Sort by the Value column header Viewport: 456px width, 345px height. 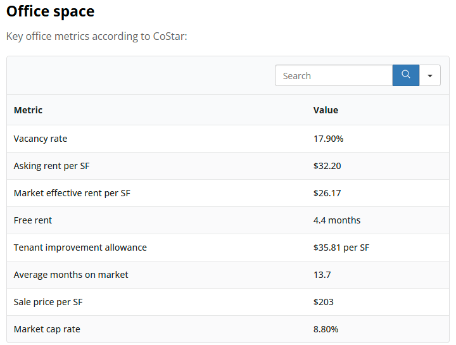coord(326,110)
